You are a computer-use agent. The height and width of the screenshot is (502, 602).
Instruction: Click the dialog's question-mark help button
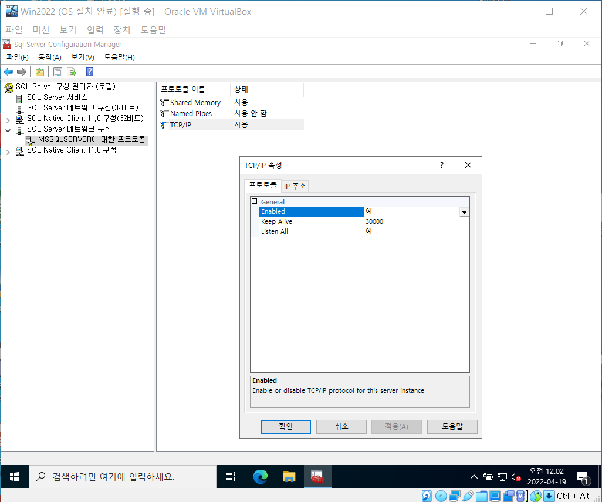[442, 165]
